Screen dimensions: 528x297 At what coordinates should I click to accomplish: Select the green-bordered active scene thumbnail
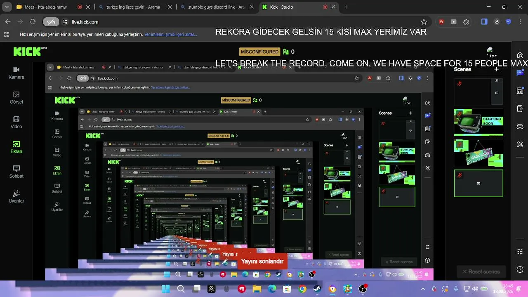pyautogui.click(x=478, y=184)
